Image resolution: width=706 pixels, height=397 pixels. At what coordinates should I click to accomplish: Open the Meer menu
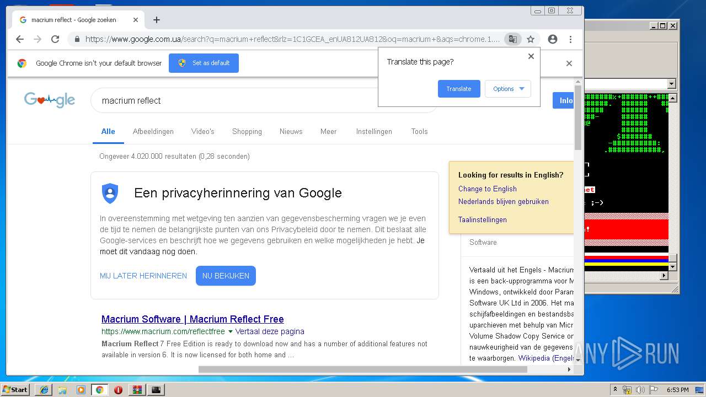tap(329, 131)
